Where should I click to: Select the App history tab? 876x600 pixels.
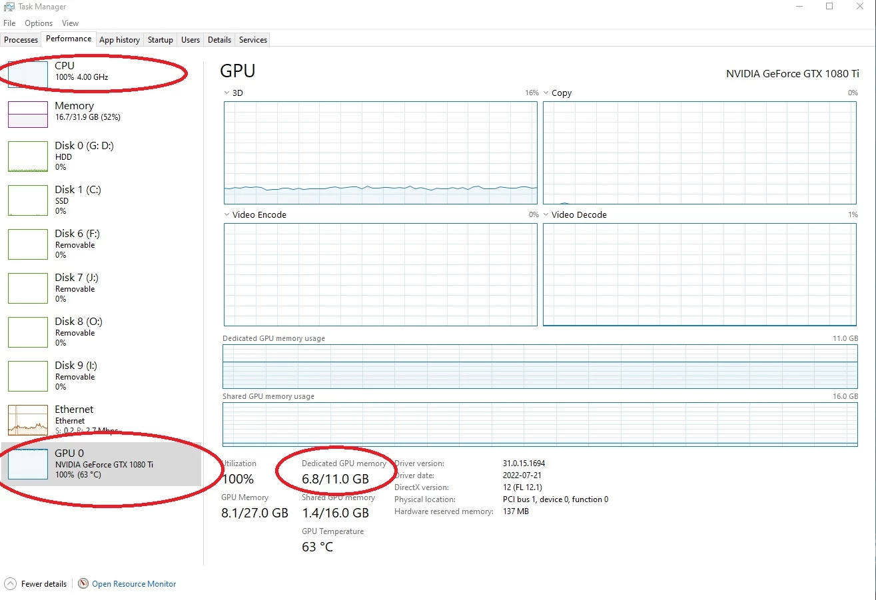point(119,40)
